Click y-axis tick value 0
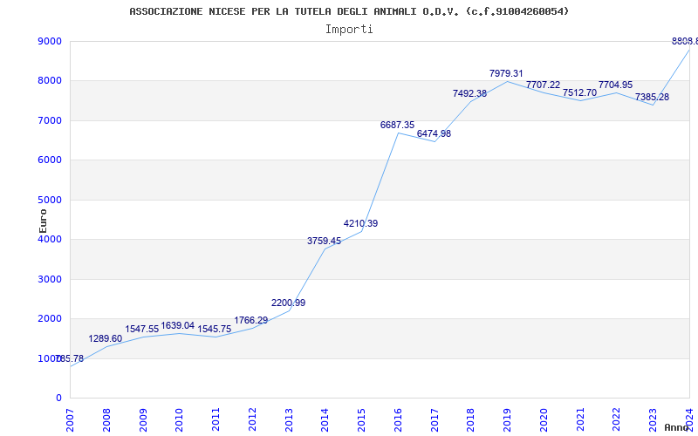Screen dimensions: 698x436 [x=58, y=399]
